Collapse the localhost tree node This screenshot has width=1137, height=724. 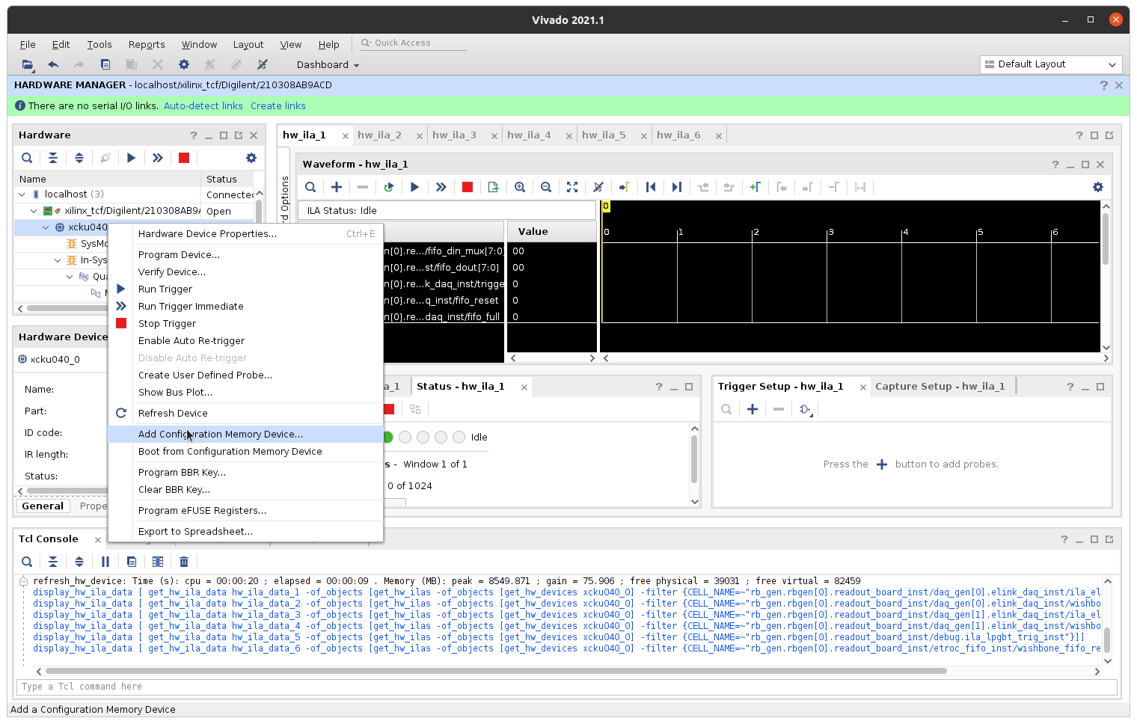tap(22, 194)
